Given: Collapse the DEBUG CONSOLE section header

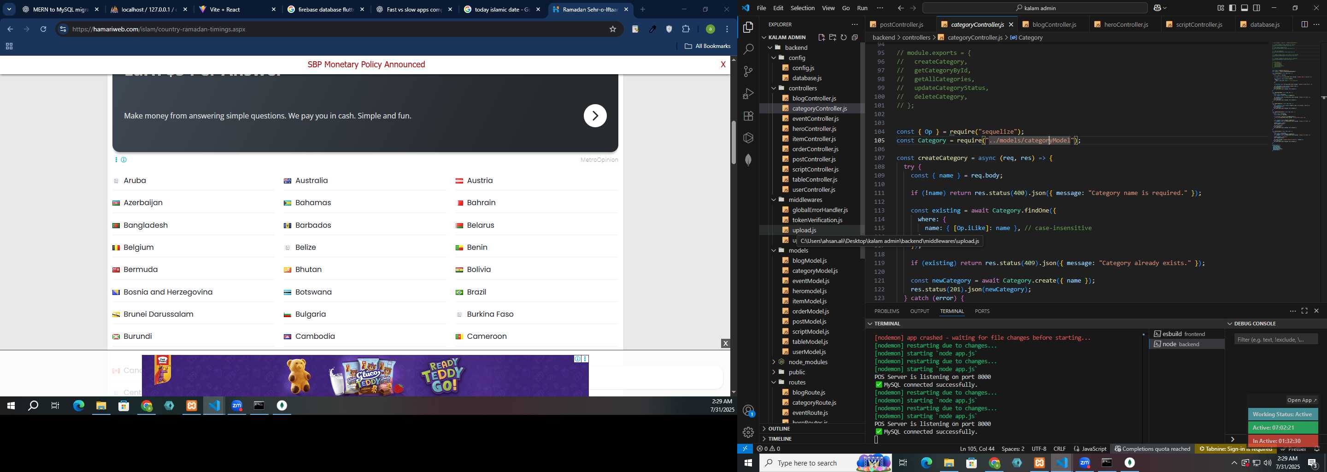Looking at the screenshot, I should pyautogui.click(x=1275, y=324).
